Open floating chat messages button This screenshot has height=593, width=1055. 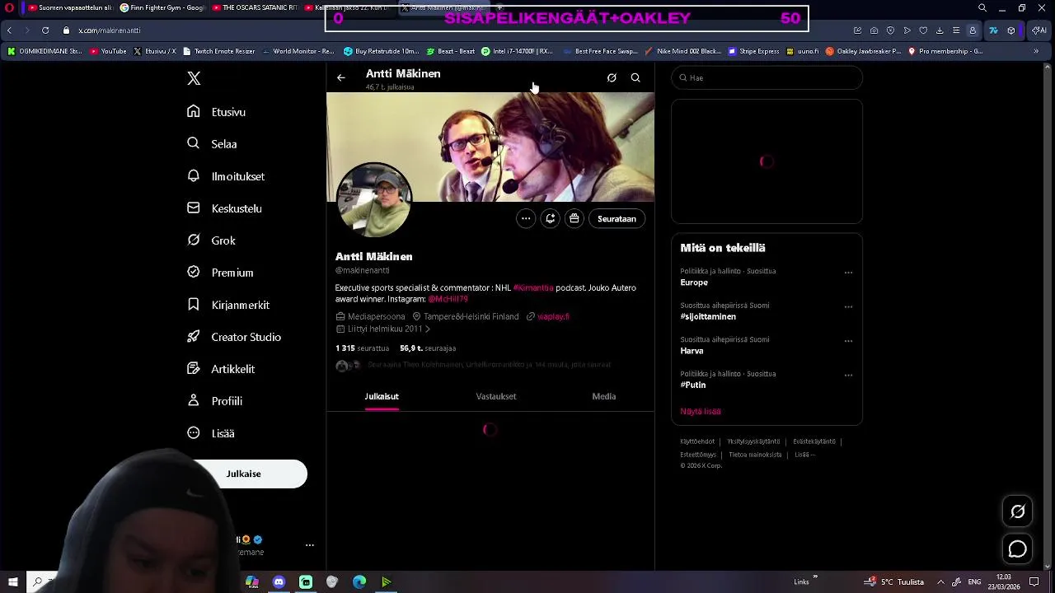pyautogui.click(x=1018, y=549)
